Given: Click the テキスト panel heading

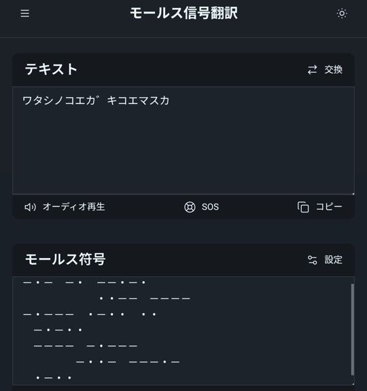Looking at the screenshot, I should (x=51, y=69).
